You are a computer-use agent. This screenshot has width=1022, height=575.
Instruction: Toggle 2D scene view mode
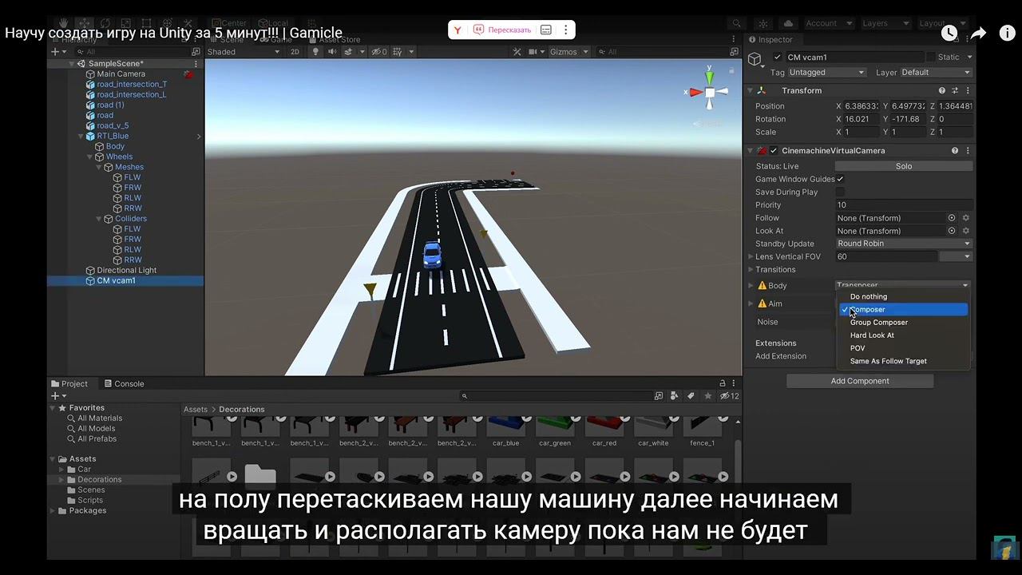click(295, 52)
